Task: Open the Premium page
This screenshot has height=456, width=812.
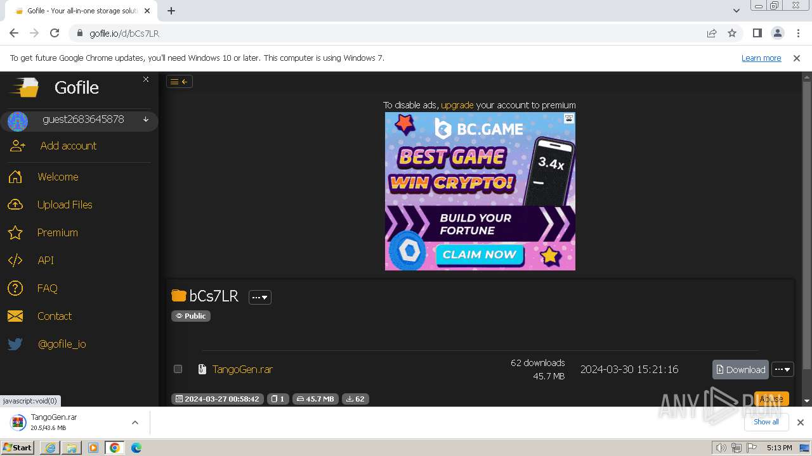Action: click(x=58, y=232)
